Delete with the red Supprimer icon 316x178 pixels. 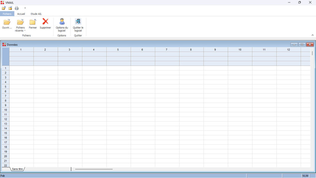click(x=45, y=24)
